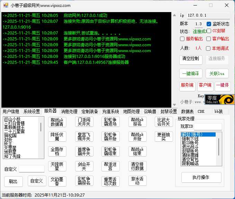Viewport: 235px width, 199px height.
Task: Select the 服务器 tab
Action: (51, 111)
